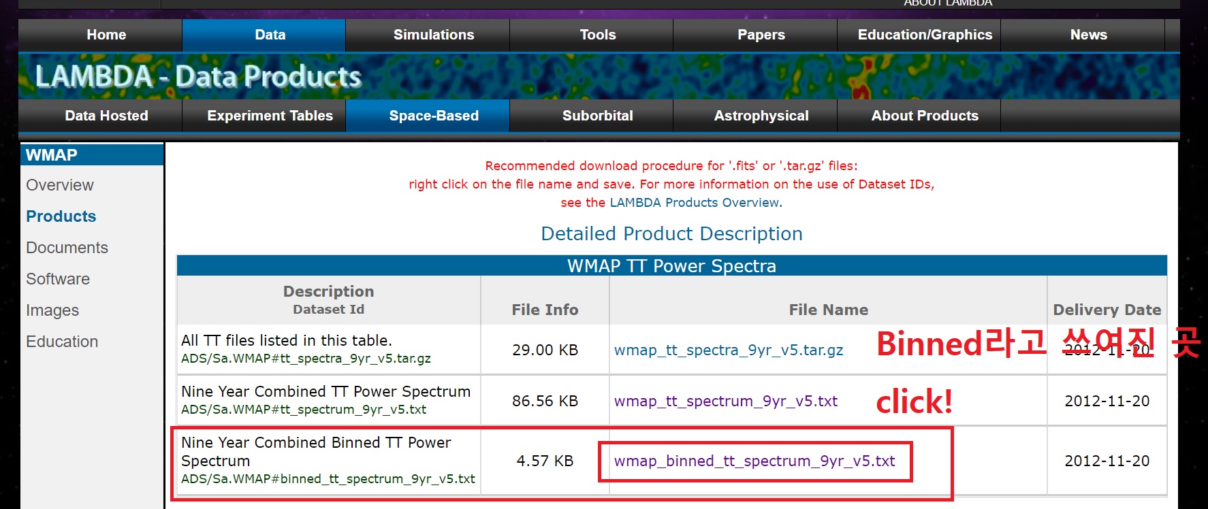This screenshot has height=509, width=1208.
Task: Click dataset ID ADS/Sa.WMAP#tt_spectrum_9yr_v5.txt
Action: pos(304,410)
